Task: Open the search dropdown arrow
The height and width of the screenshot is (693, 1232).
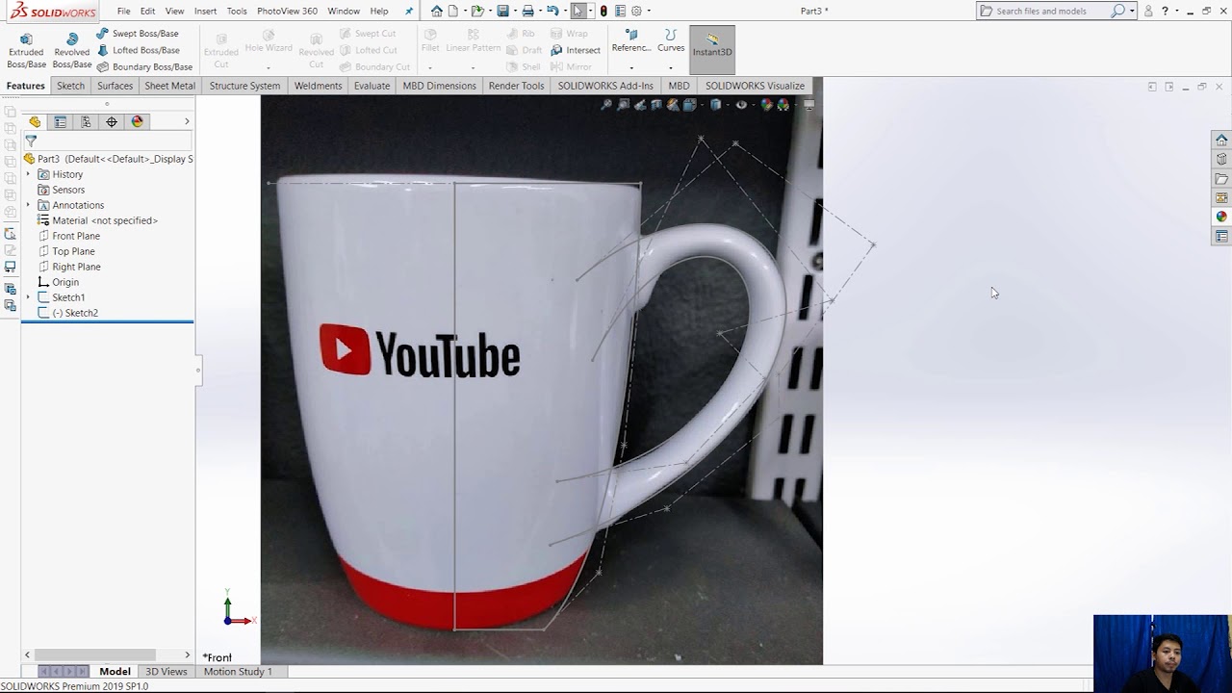Action: click(1132, 11)
